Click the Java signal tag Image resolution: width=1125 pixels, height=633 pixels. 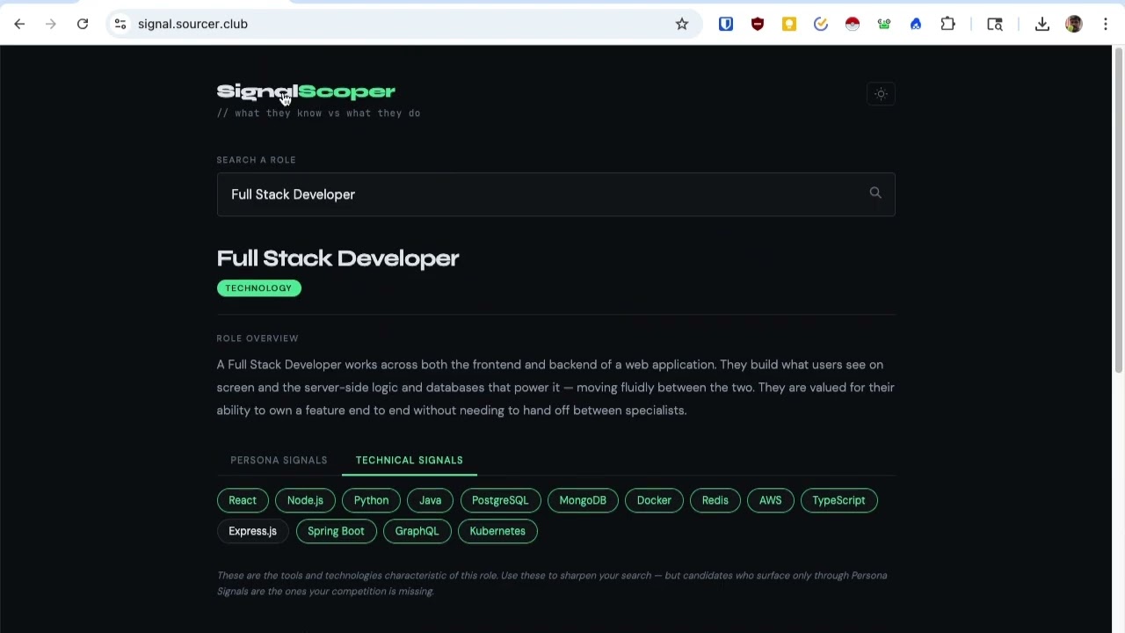click(430, 500)
